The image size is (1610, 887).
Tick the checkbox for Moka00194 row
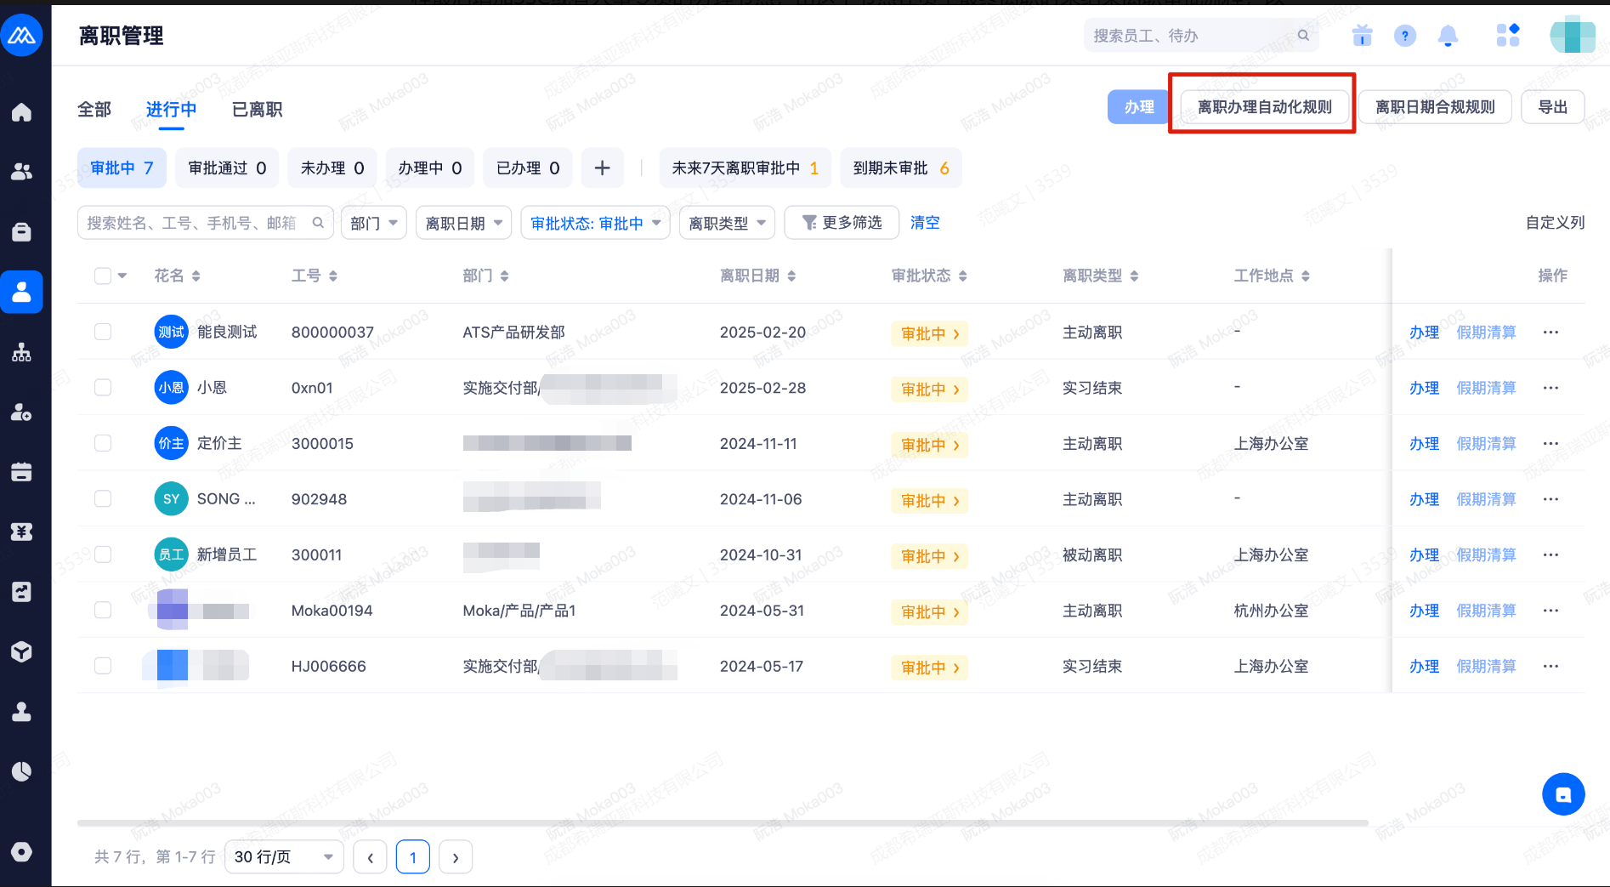click(x=103, y=610)
